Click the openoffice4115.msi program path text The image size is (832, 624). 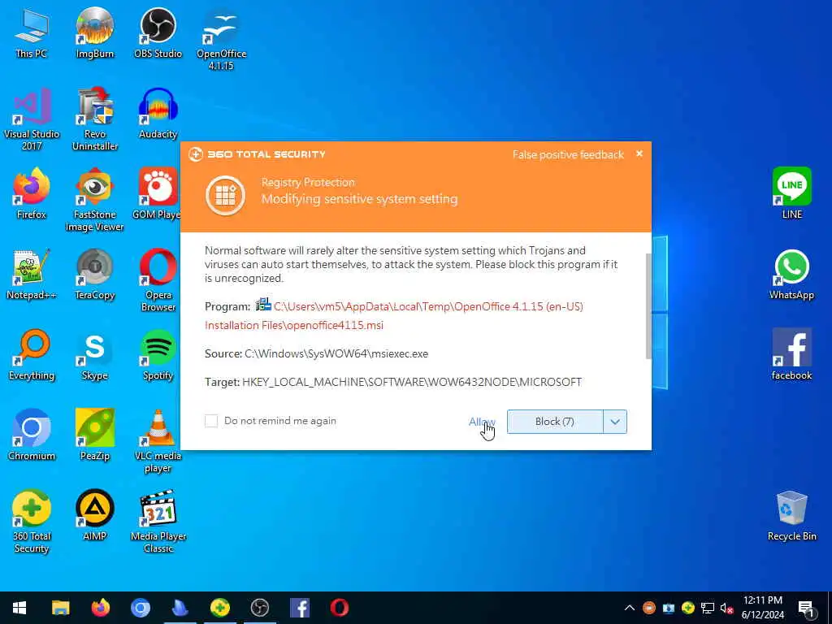(394, 316)
